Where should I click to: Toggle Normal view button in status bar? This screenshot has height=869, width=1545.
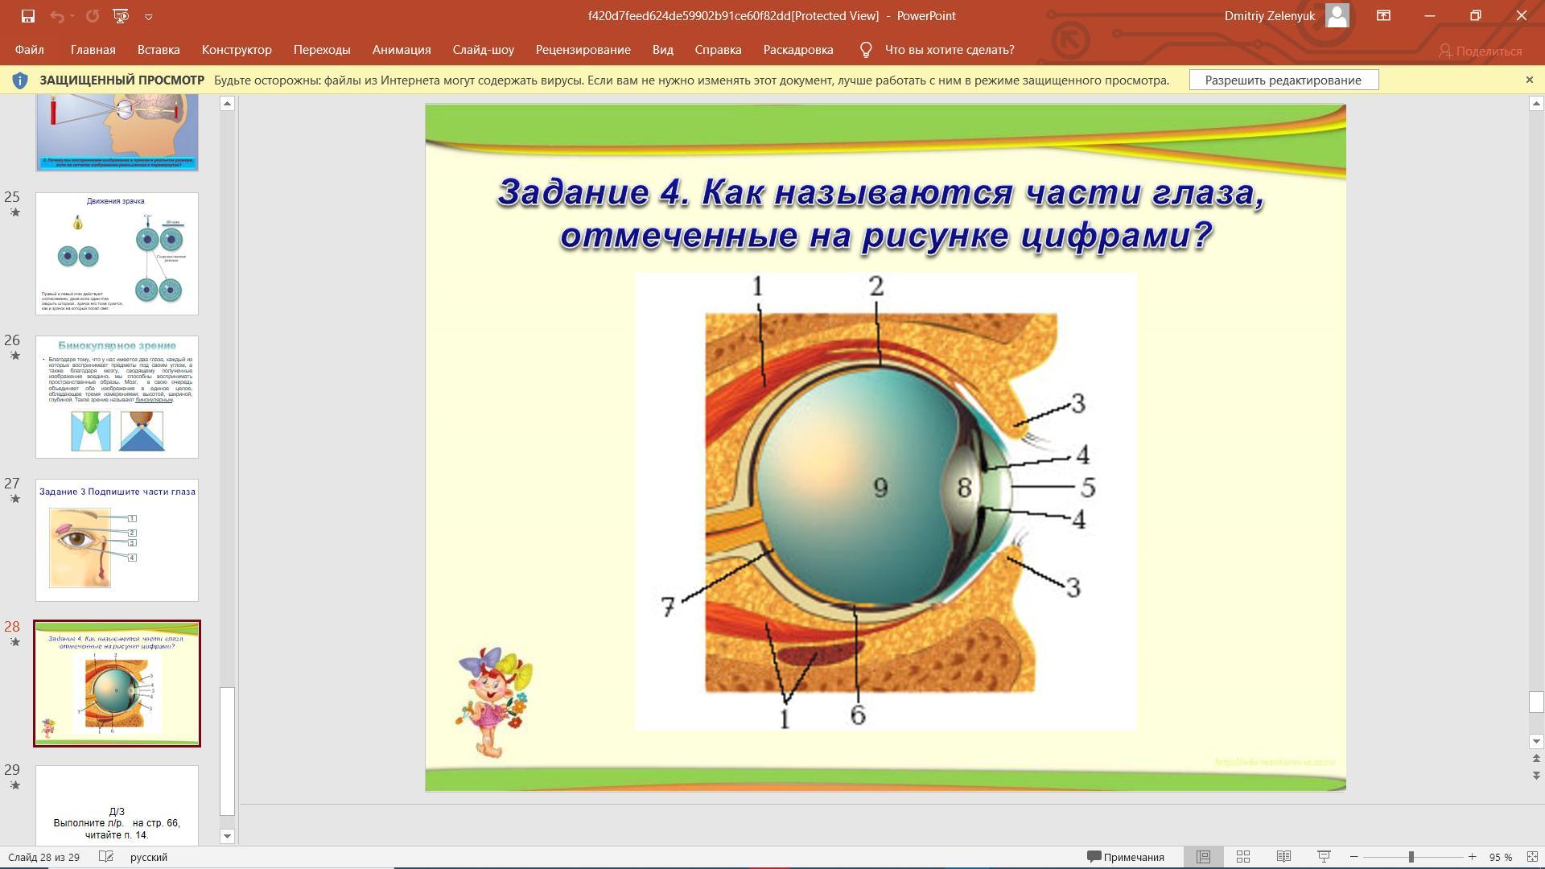click(x=1203, y=857)
